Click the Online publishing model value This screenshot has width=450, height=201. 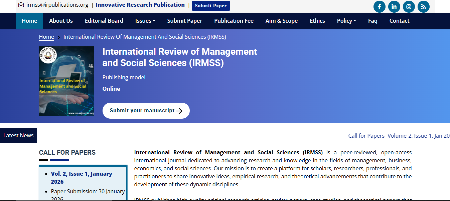click(111, 89)
